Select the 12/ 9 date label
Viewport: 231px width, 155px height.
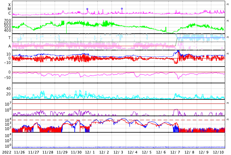[204, 152]
